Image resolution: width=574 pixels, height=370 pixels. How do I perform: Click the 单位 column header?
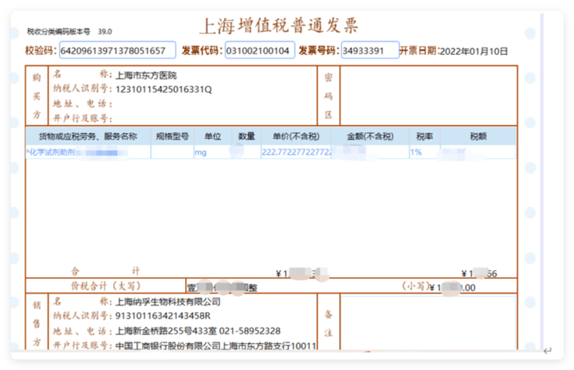pos(212,137)
